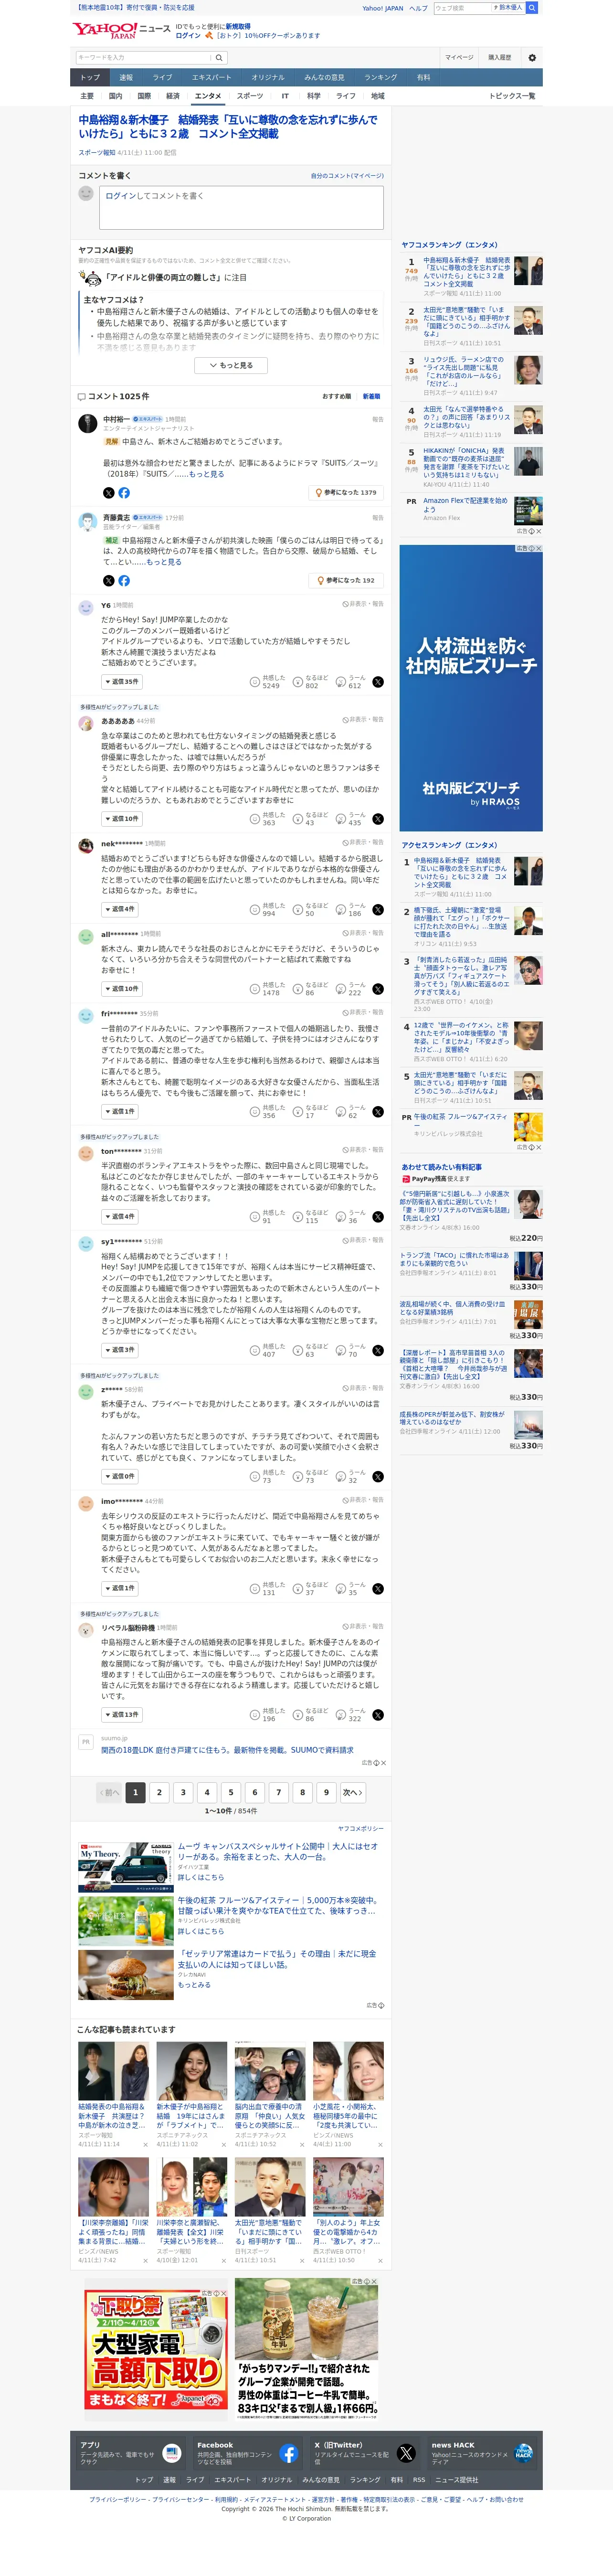Expand the 返信13件 replies on リベラル脳's comment
Viewport: 613px width, 2576px height.
pos(121,1714)
